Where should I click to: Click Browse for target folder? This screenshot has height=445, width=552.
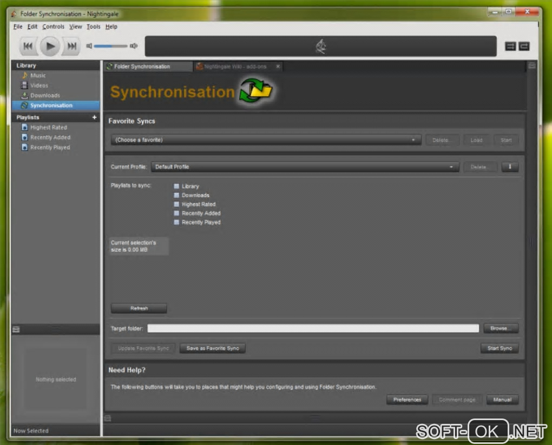click(501, 328)
